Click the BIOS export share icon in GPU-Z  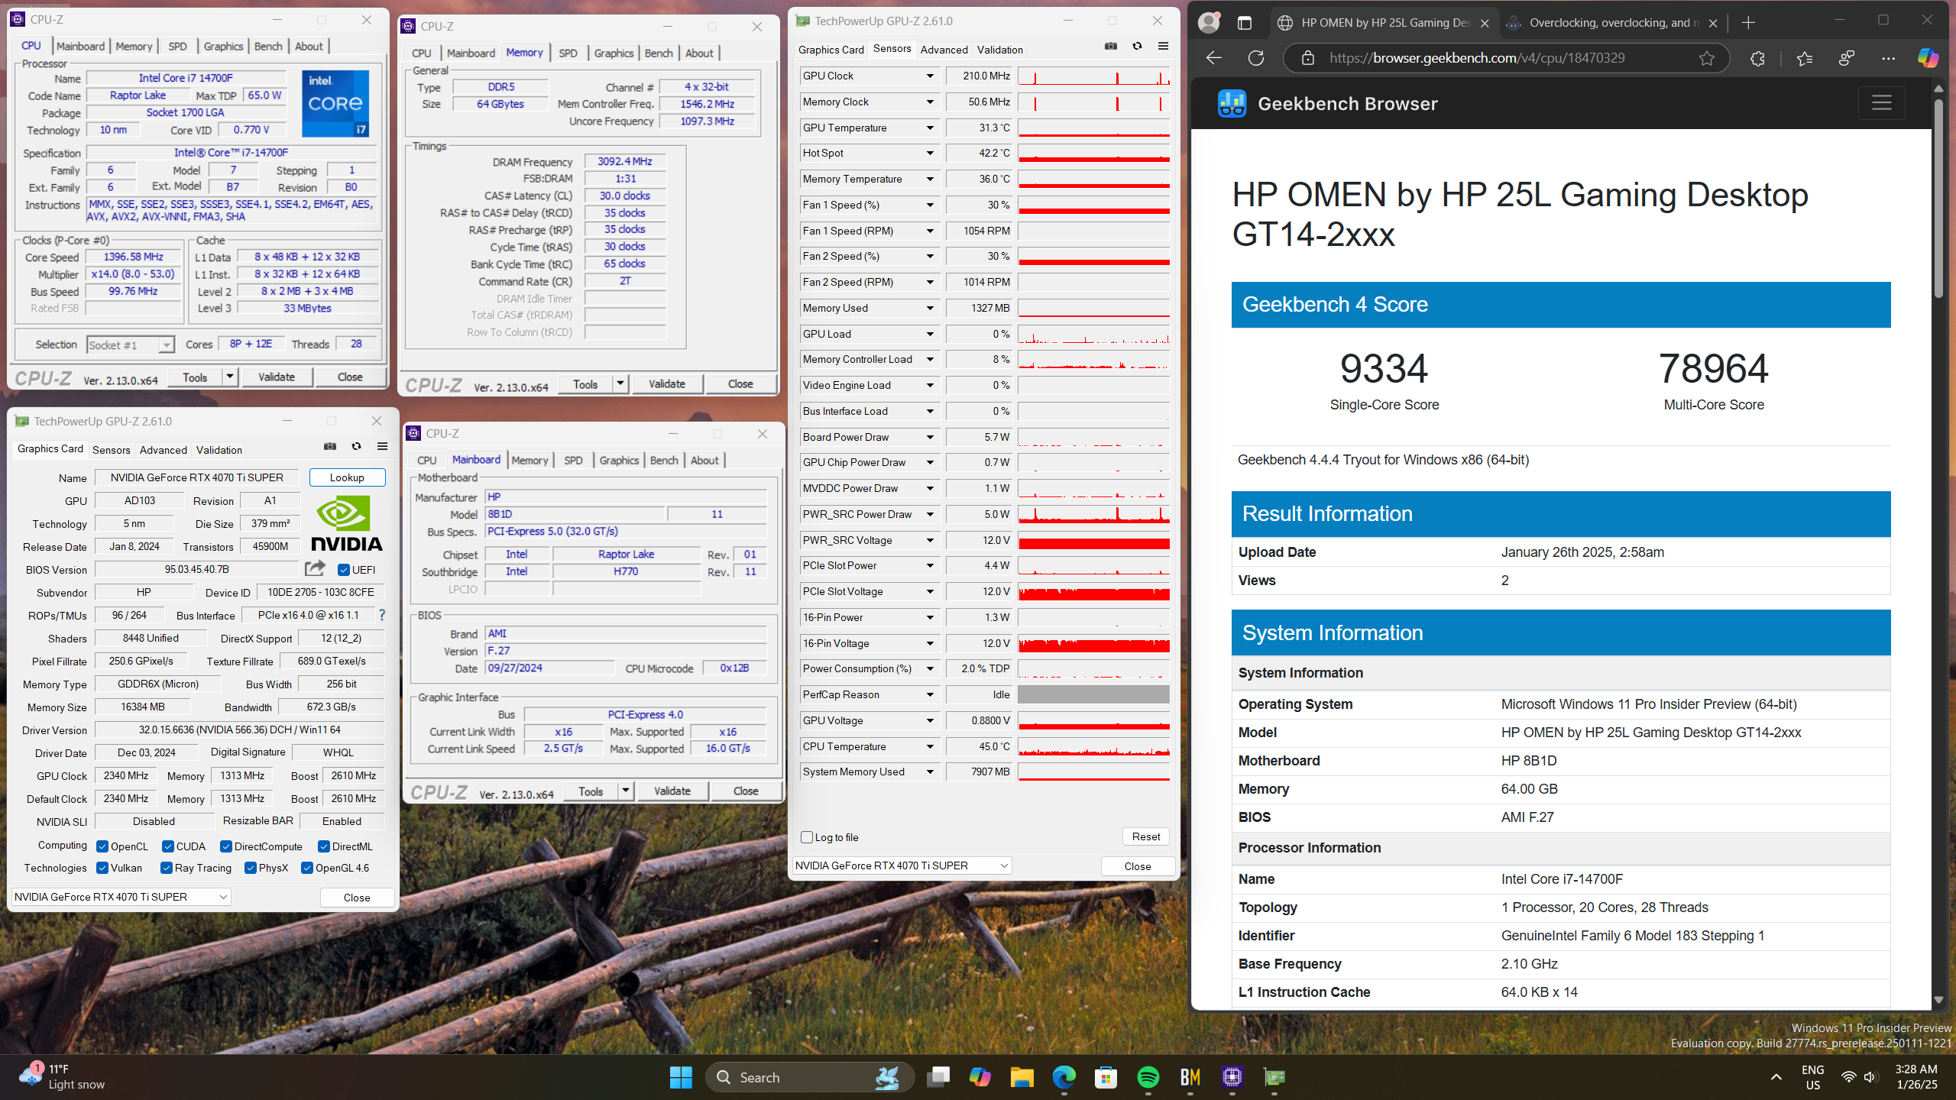(x=315, y=568)
